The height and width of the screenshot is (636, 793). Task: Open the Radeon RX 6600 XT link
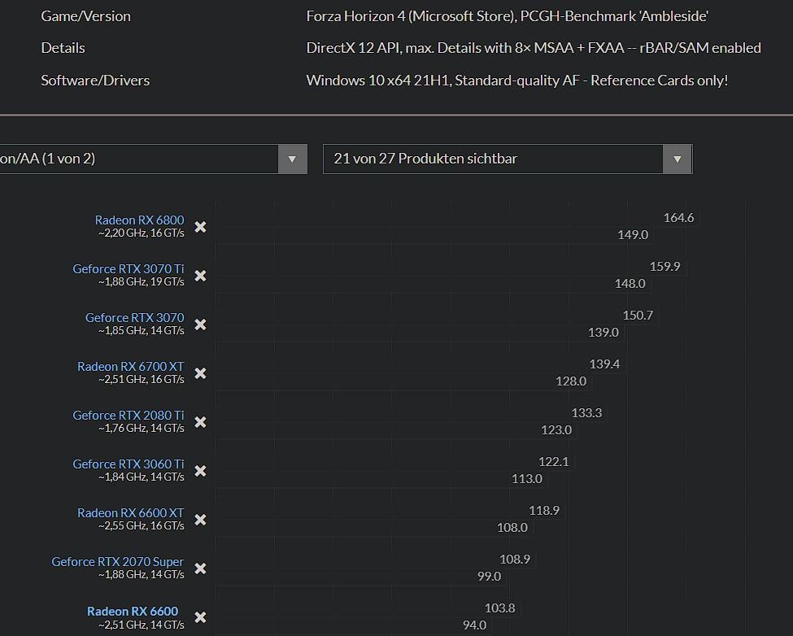coord(130,512)
